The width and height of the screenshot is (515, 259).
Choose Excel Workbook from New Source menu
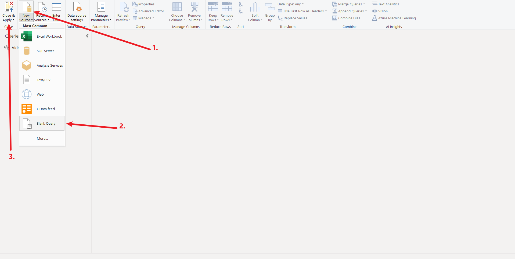(x=49, y=37)
